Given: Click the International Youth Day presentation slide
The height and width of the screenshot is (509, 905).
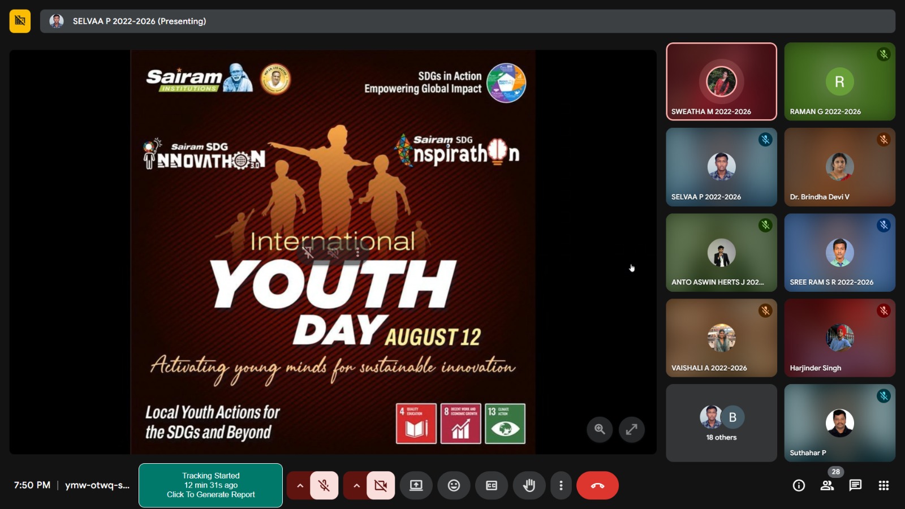Looking at the screenshot, I should point(333,252).
